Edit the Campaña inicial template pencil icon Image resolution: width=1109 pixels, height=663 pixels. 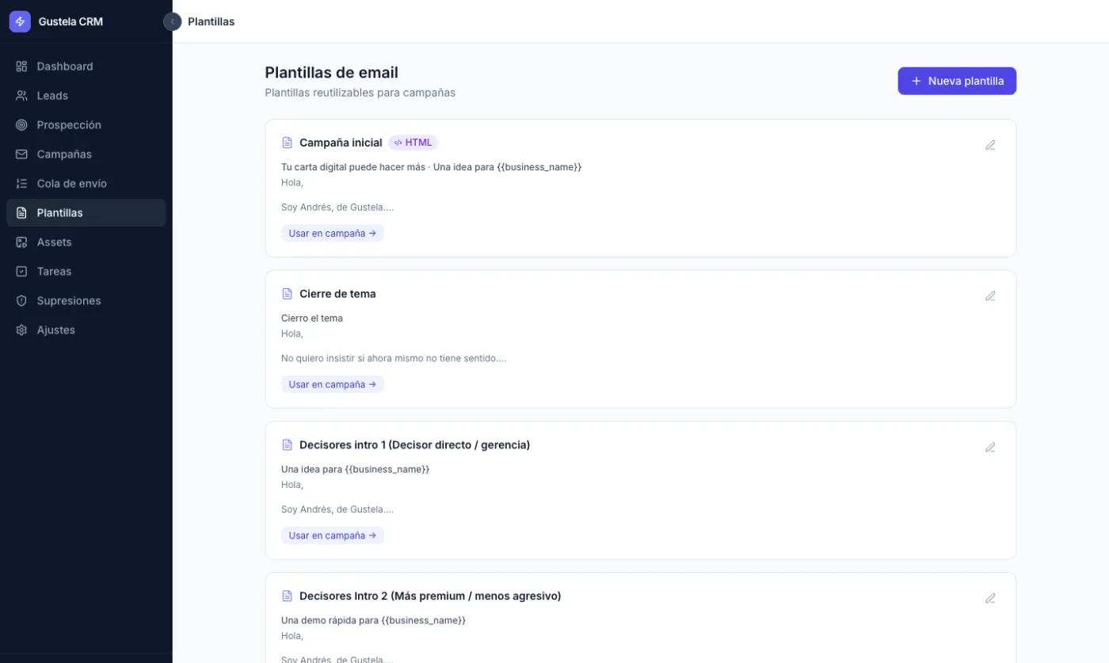click(990, 145)
